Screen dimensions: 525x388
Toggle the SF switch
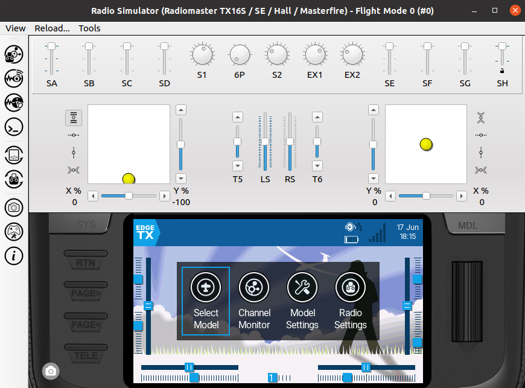tap(427, 59)
